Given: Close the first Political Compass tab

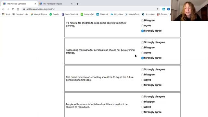Looking at the screenshot, I should (x=35, y=4).
